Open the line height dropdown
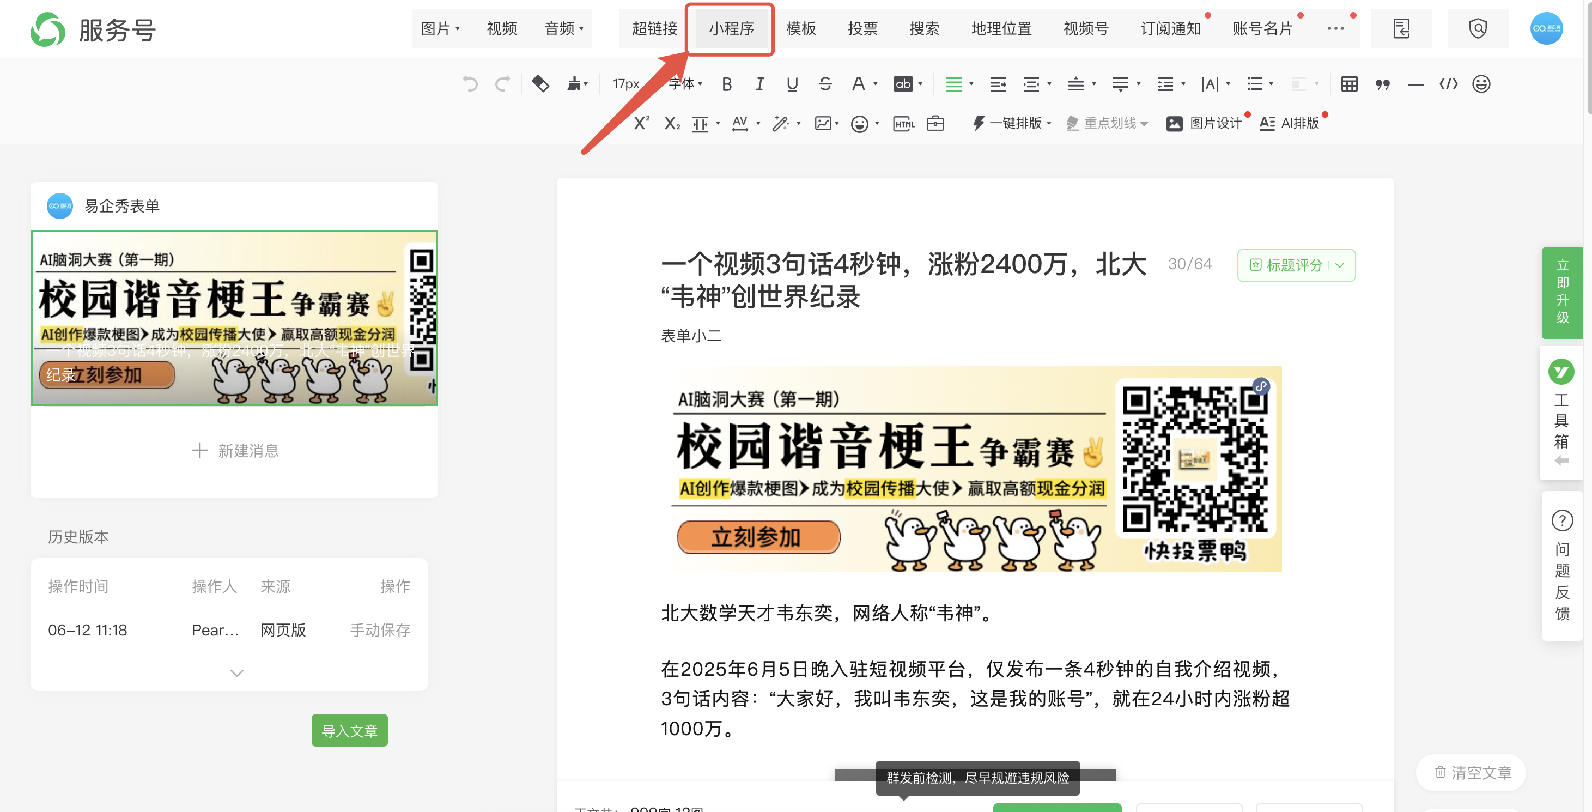The image size is (1592, 812). pos(1170,84)
